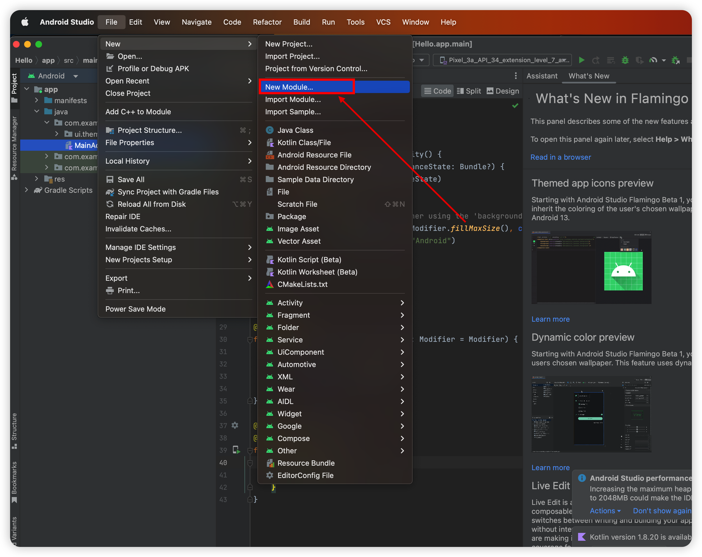Open the Themed app icons preview thumbnail
This screenshot has height=557, width=702.
[x=591, y=268]
